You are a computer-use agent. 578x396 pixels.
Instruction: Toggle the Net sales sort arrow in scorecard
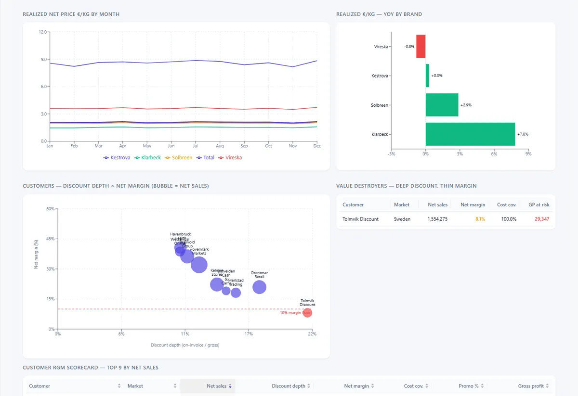pyautogui.click(x=230, y=386)
